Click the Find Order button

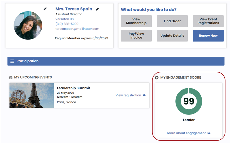(x=172, y=21)
